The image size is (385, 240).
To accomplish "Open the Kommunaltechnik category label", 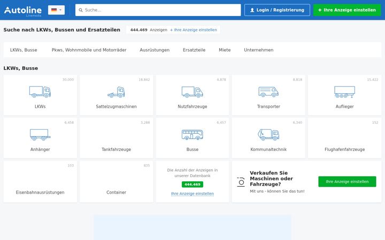I will point(268,149).
